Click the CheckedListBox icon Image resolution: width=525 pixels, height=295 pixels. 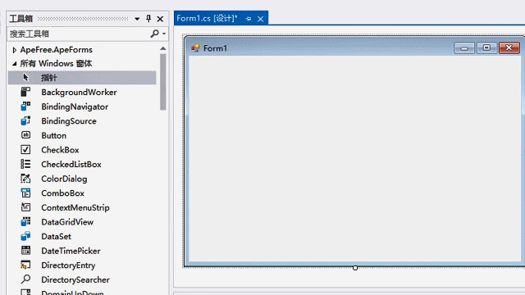coord(25,164)
